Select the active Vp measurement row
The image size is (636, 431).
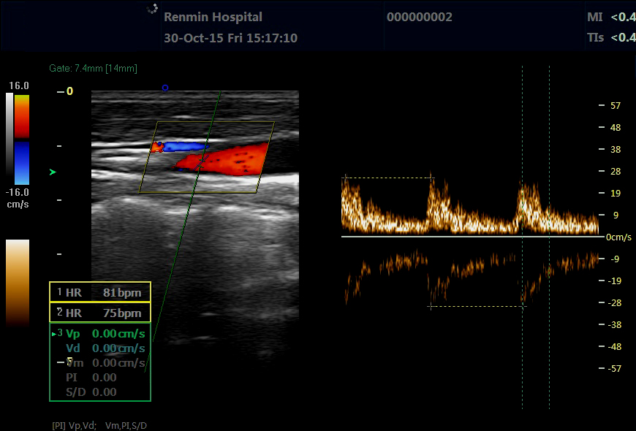coord(100,334)
